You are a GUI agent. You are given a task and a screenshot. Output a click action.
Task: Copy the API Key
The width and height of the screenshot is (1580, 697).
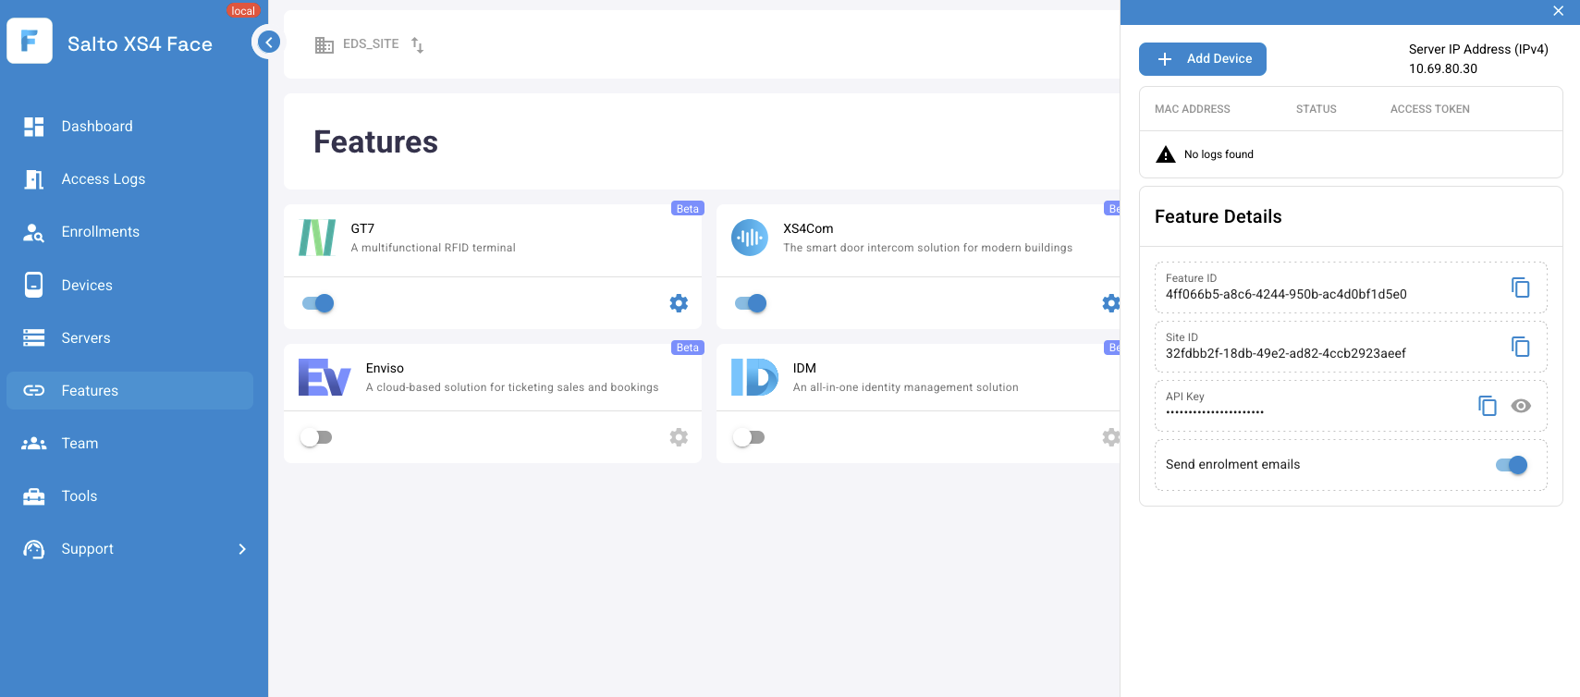1488,406
